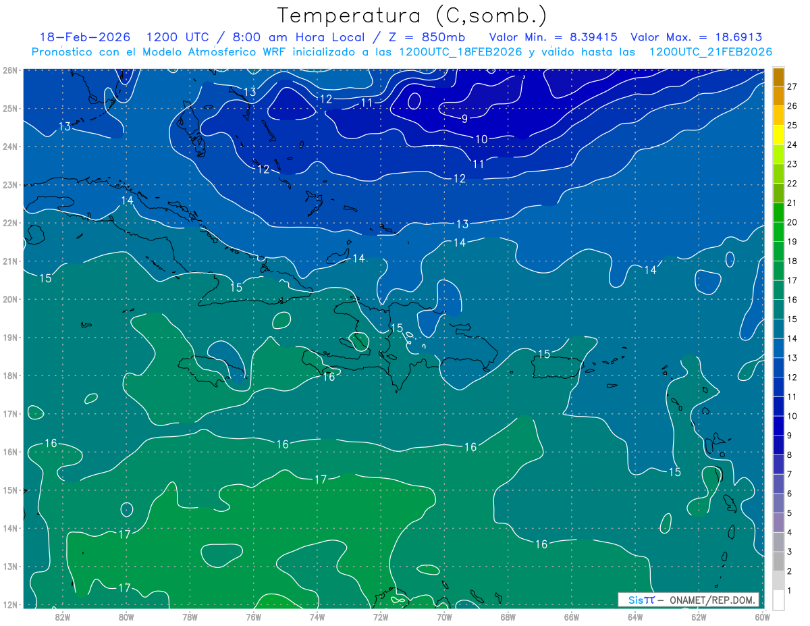Click the "60W" longitude axis label

[763, 616]
